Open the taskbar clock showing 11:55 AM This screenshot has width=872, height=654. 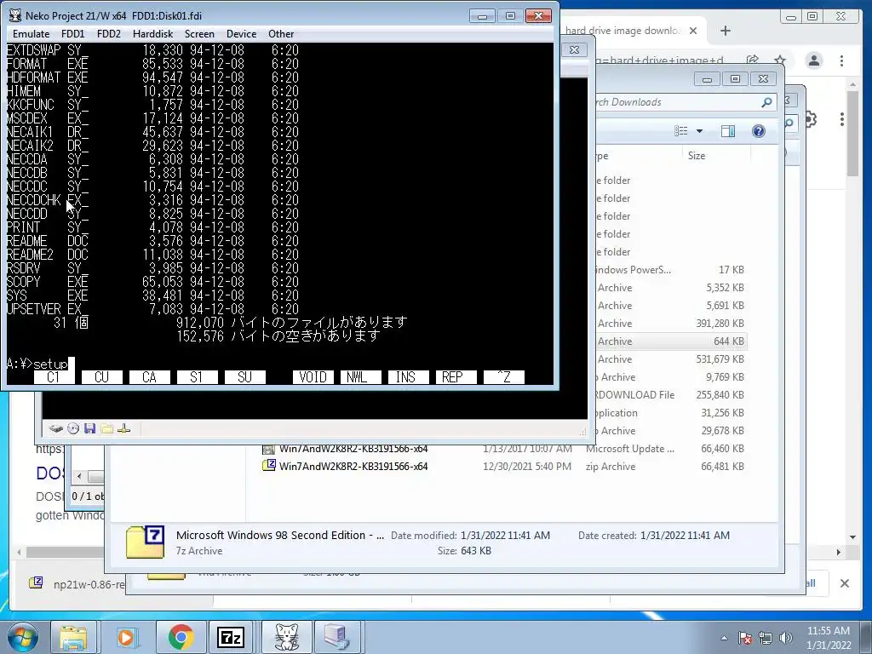(828, 638)
